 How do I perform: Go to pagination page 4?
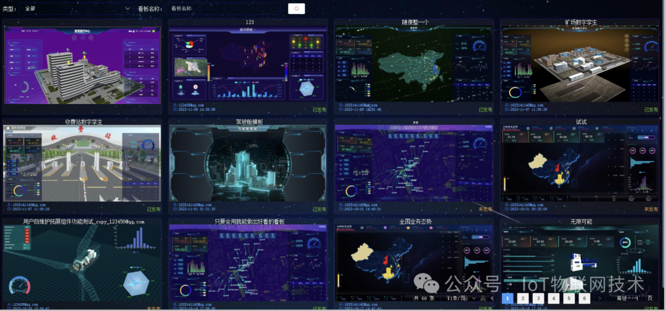(553, 298)
